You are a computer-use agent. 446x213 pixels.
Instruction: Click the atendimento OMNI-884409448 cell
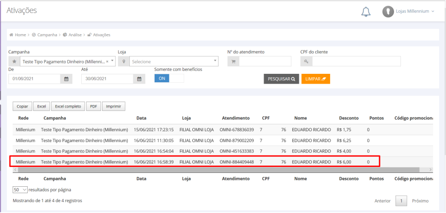click(237, 162)
